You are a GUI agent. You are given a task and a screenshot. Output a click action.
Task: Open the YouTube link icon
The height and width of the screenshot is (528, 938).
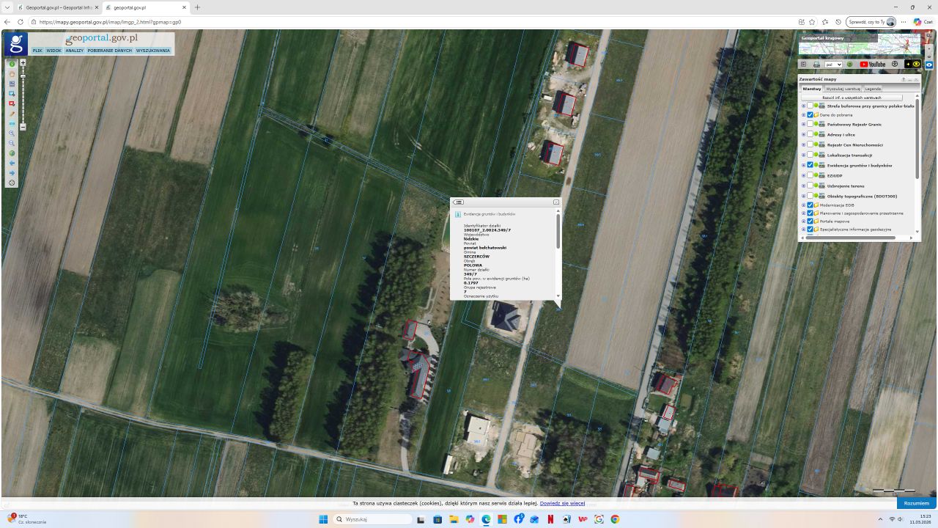(872, 65)
